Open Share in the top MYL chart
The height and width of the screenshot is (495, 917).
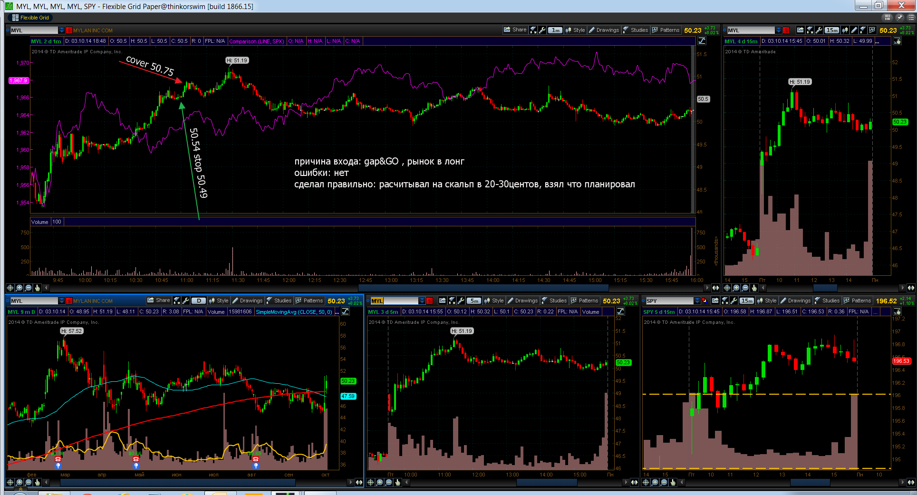[x=515, y=29]
